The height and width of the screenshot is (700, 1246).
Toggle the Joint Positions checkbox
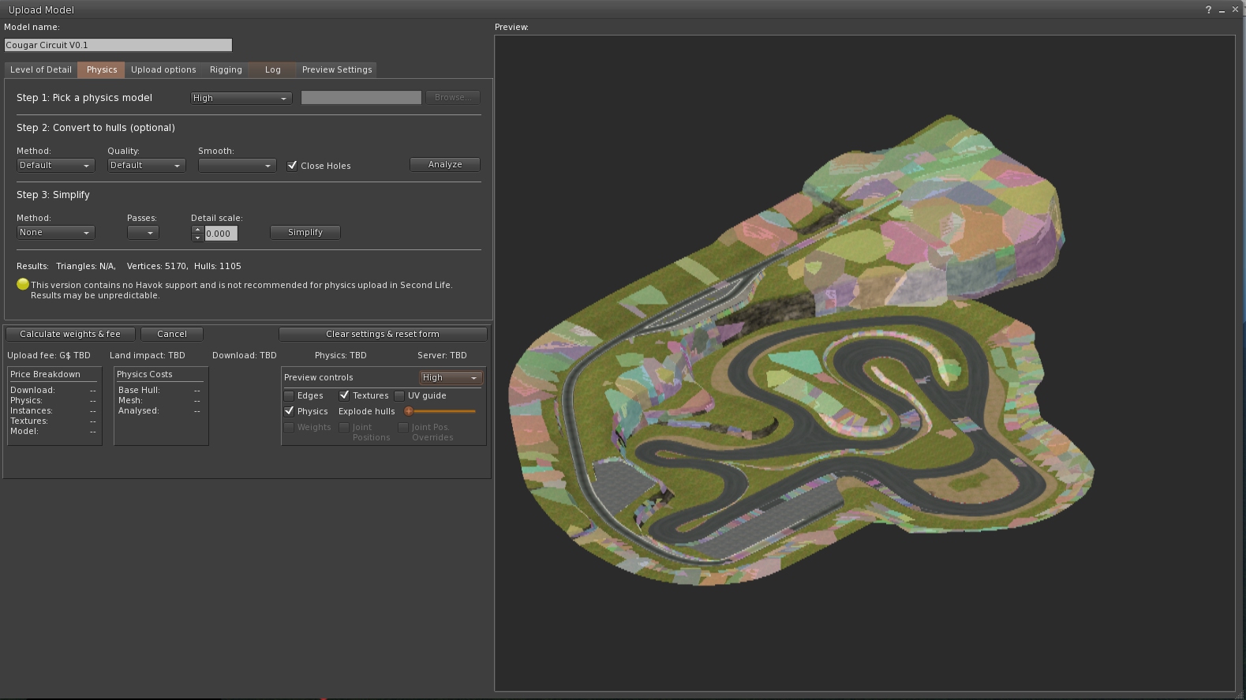(x=344, y=427)
